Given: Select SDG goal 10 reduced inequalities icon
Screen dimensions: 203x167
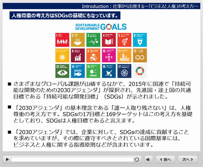Looking at the screenshot, I should point(109,55).
